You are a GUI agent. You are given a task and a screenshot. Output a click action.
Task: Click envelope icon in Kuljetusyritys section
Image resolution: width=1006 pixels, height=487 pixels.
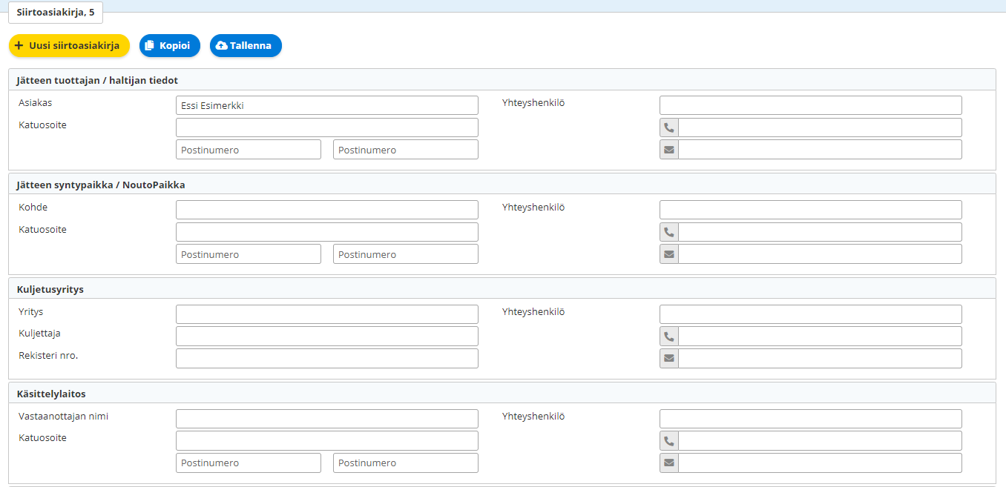[x=669, y=359]
